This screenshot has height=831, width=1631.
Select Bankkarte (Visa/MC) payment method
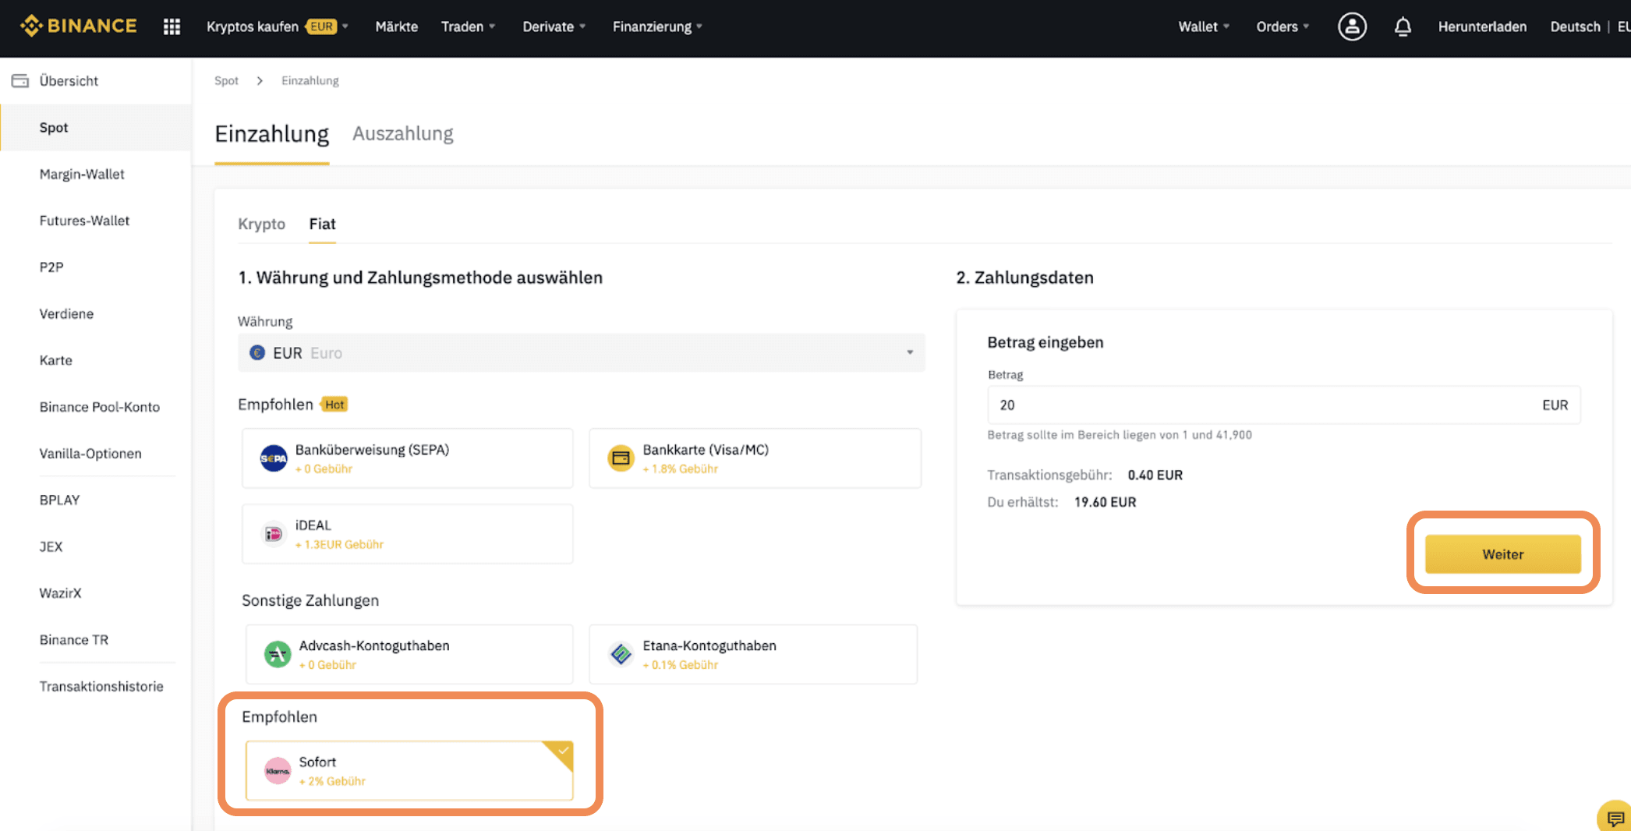click(755, 458)
